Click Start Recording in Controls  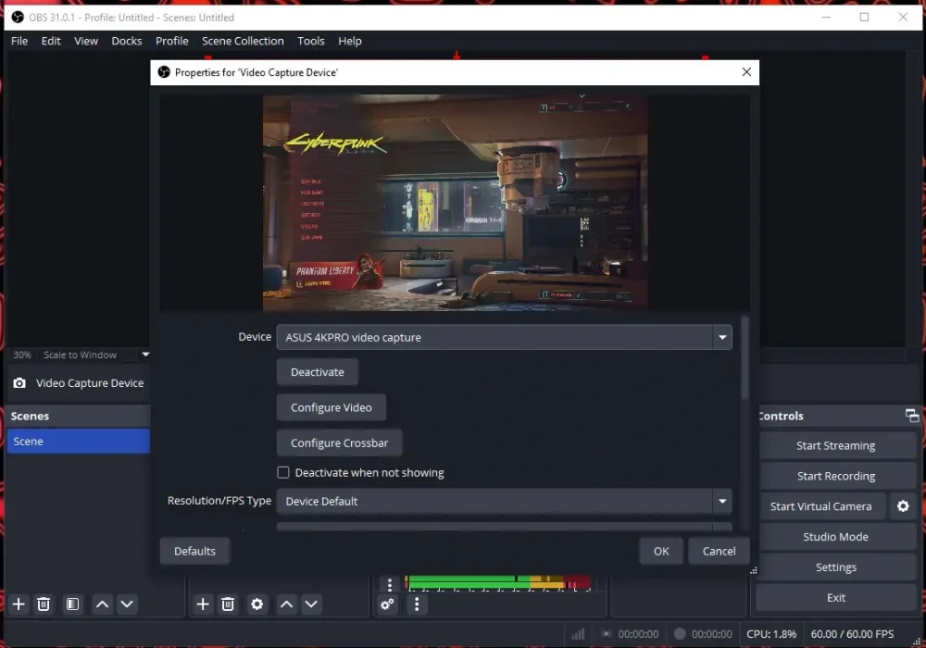(835, 476)
